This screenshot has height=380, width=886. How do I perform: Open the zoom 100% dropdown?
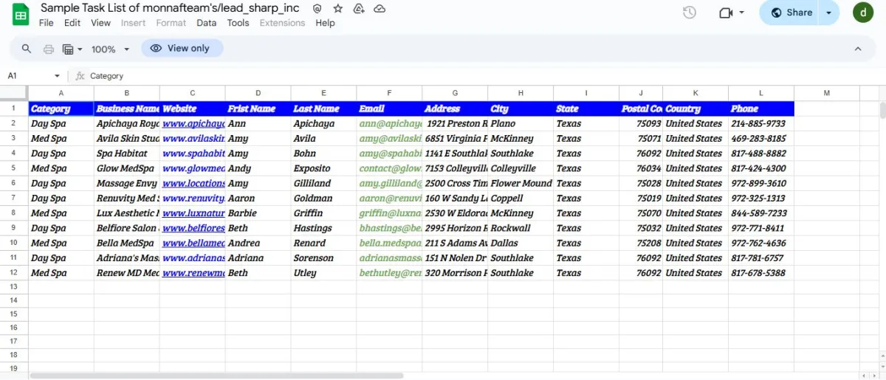111,49
